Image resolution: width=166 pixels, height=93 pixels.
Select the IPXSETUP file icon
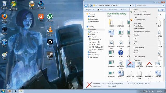[111, 74]
